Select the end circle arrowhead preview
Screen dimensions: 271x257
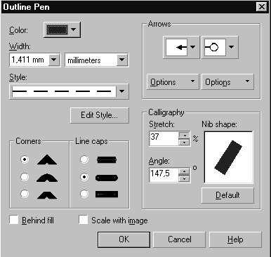pyautogui.click(x=215, y=47)
